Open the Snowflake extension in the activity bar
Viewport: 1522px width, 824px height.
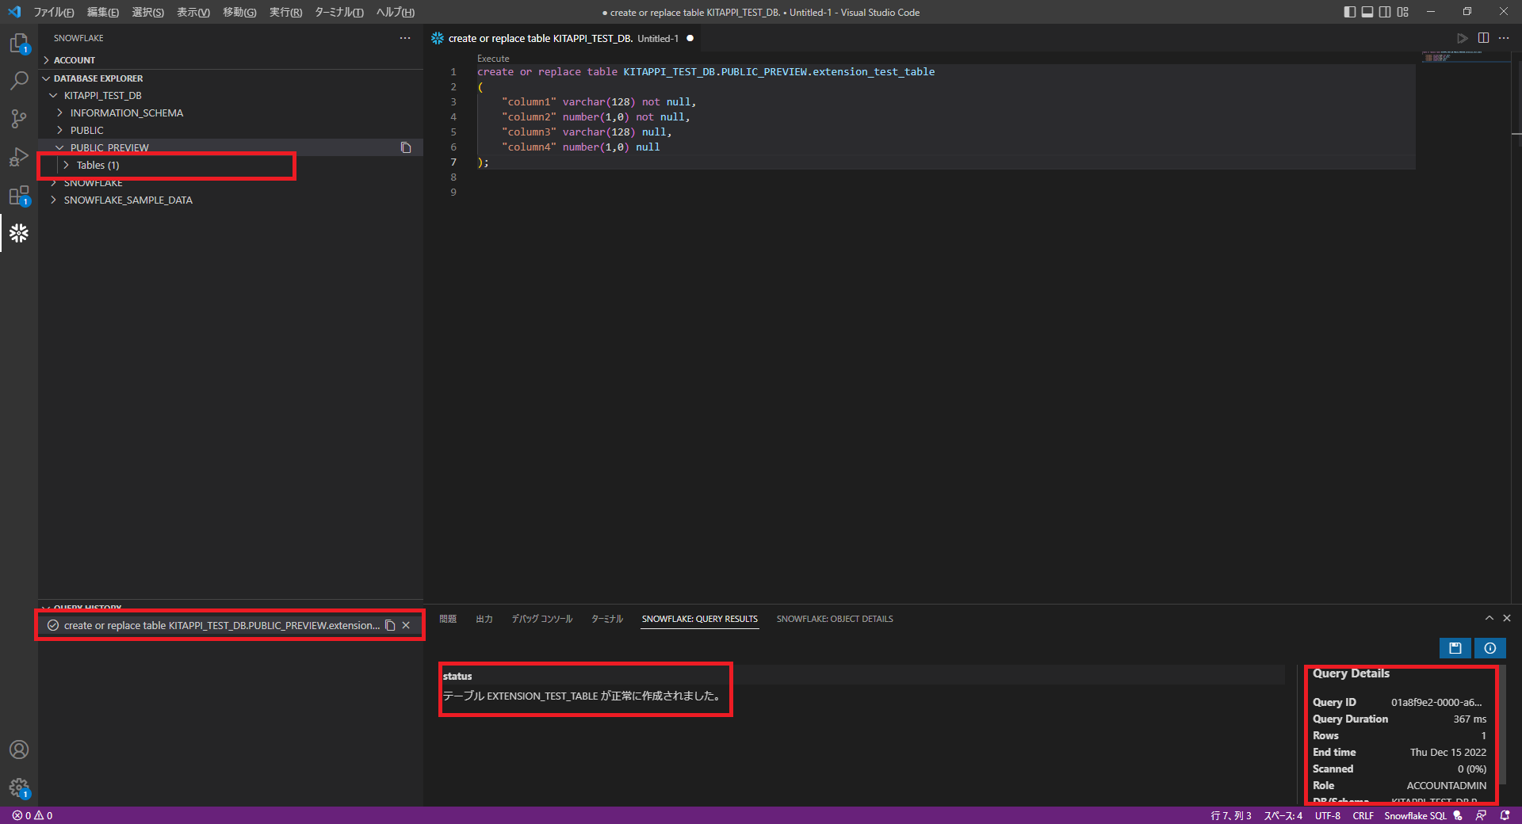point(18,233)
